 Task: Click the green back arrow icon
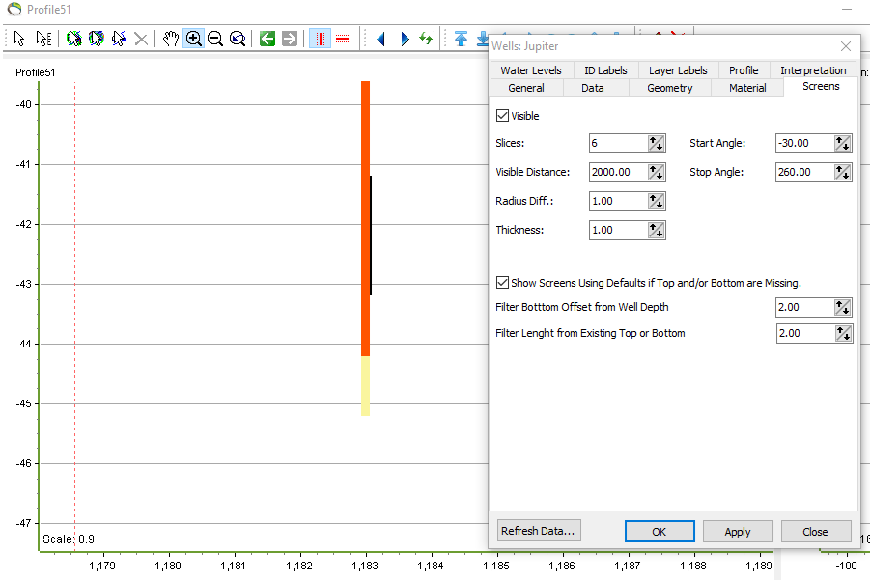point(267,39)
